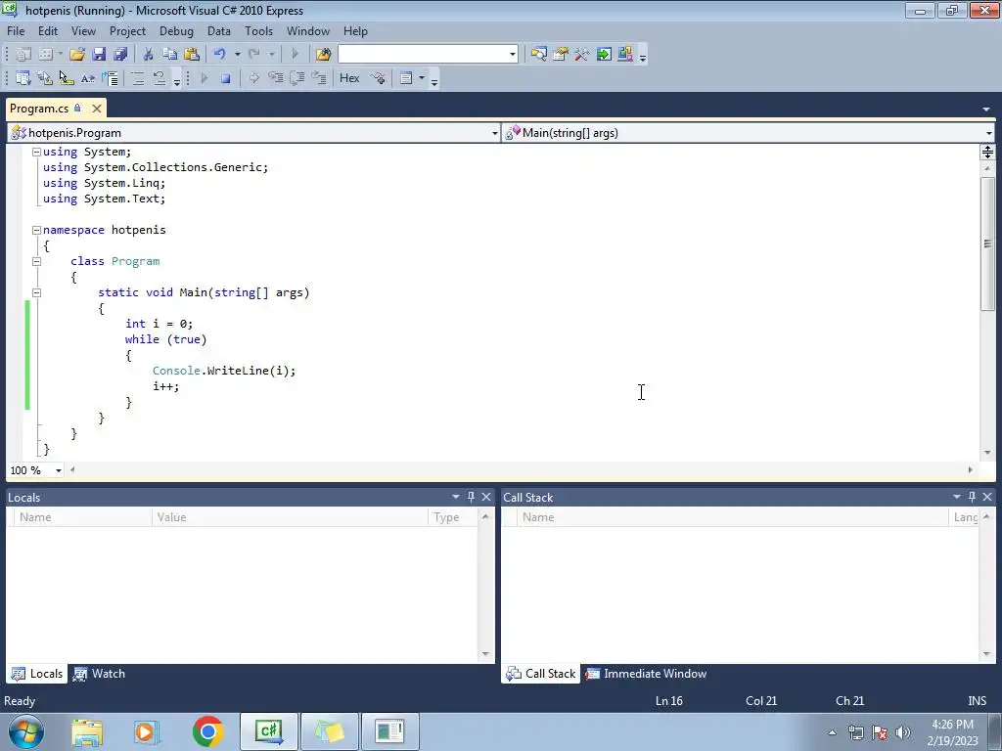
Task: Open Google Chrome from the taskbar
Action: [207, 731]
